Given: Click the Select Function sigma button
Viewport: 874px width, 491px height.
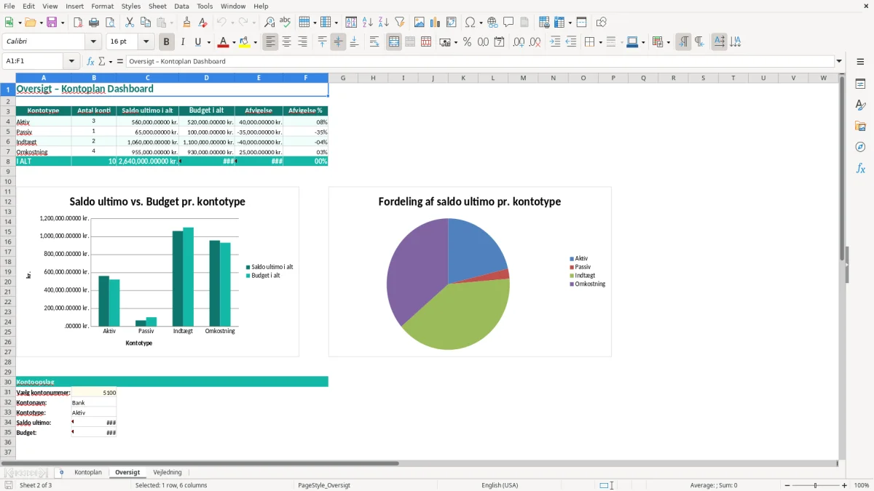Looking at the screenshot, I should (101, 61).
